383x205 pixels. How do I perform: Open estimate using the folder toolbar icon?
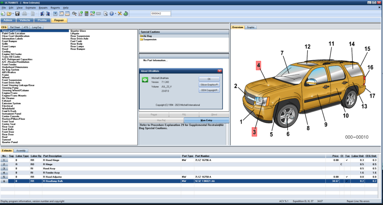[9, 14]
